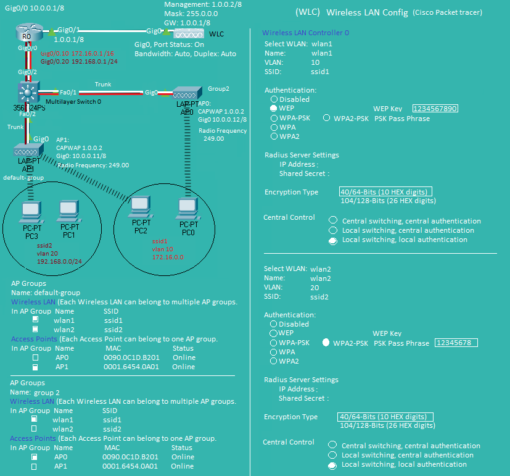
Task: Check AP0 in default-group access points
Action: [x=36, y=357]
